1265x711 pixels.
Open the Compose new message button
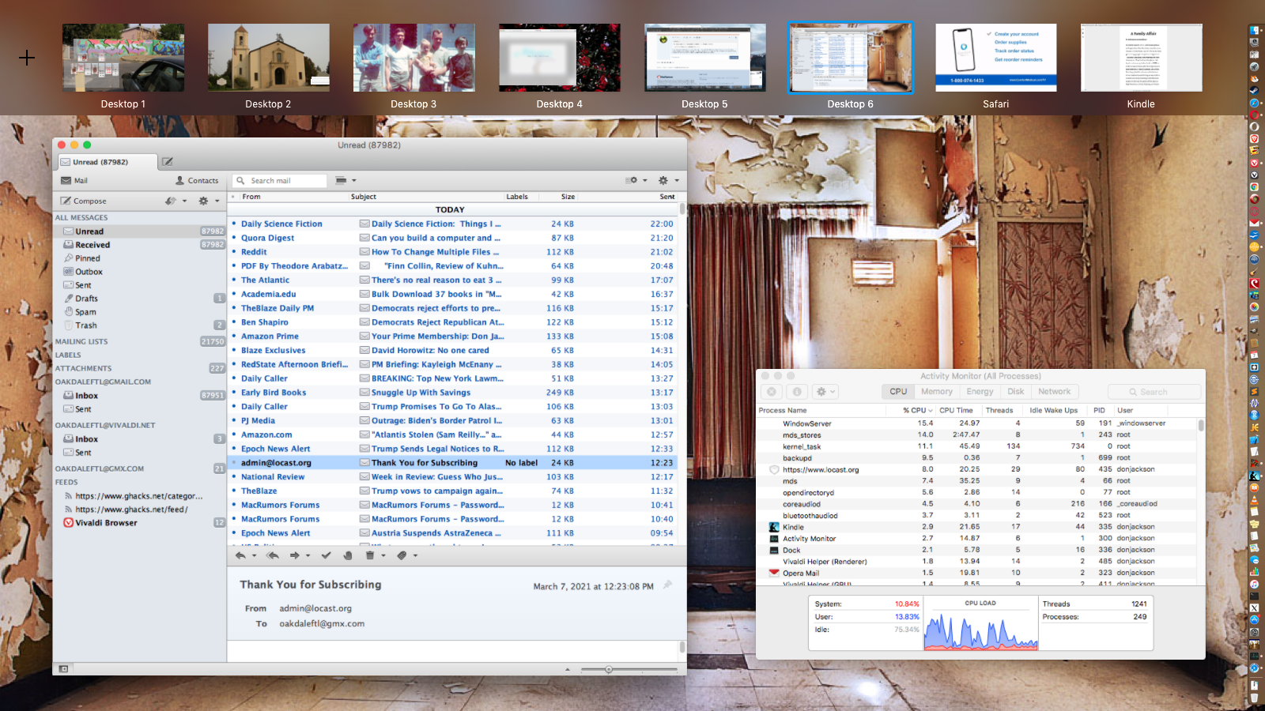(x=84, y=201)
